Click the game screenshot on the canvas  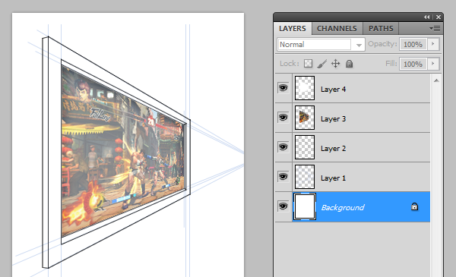click(x=123, y=151)
